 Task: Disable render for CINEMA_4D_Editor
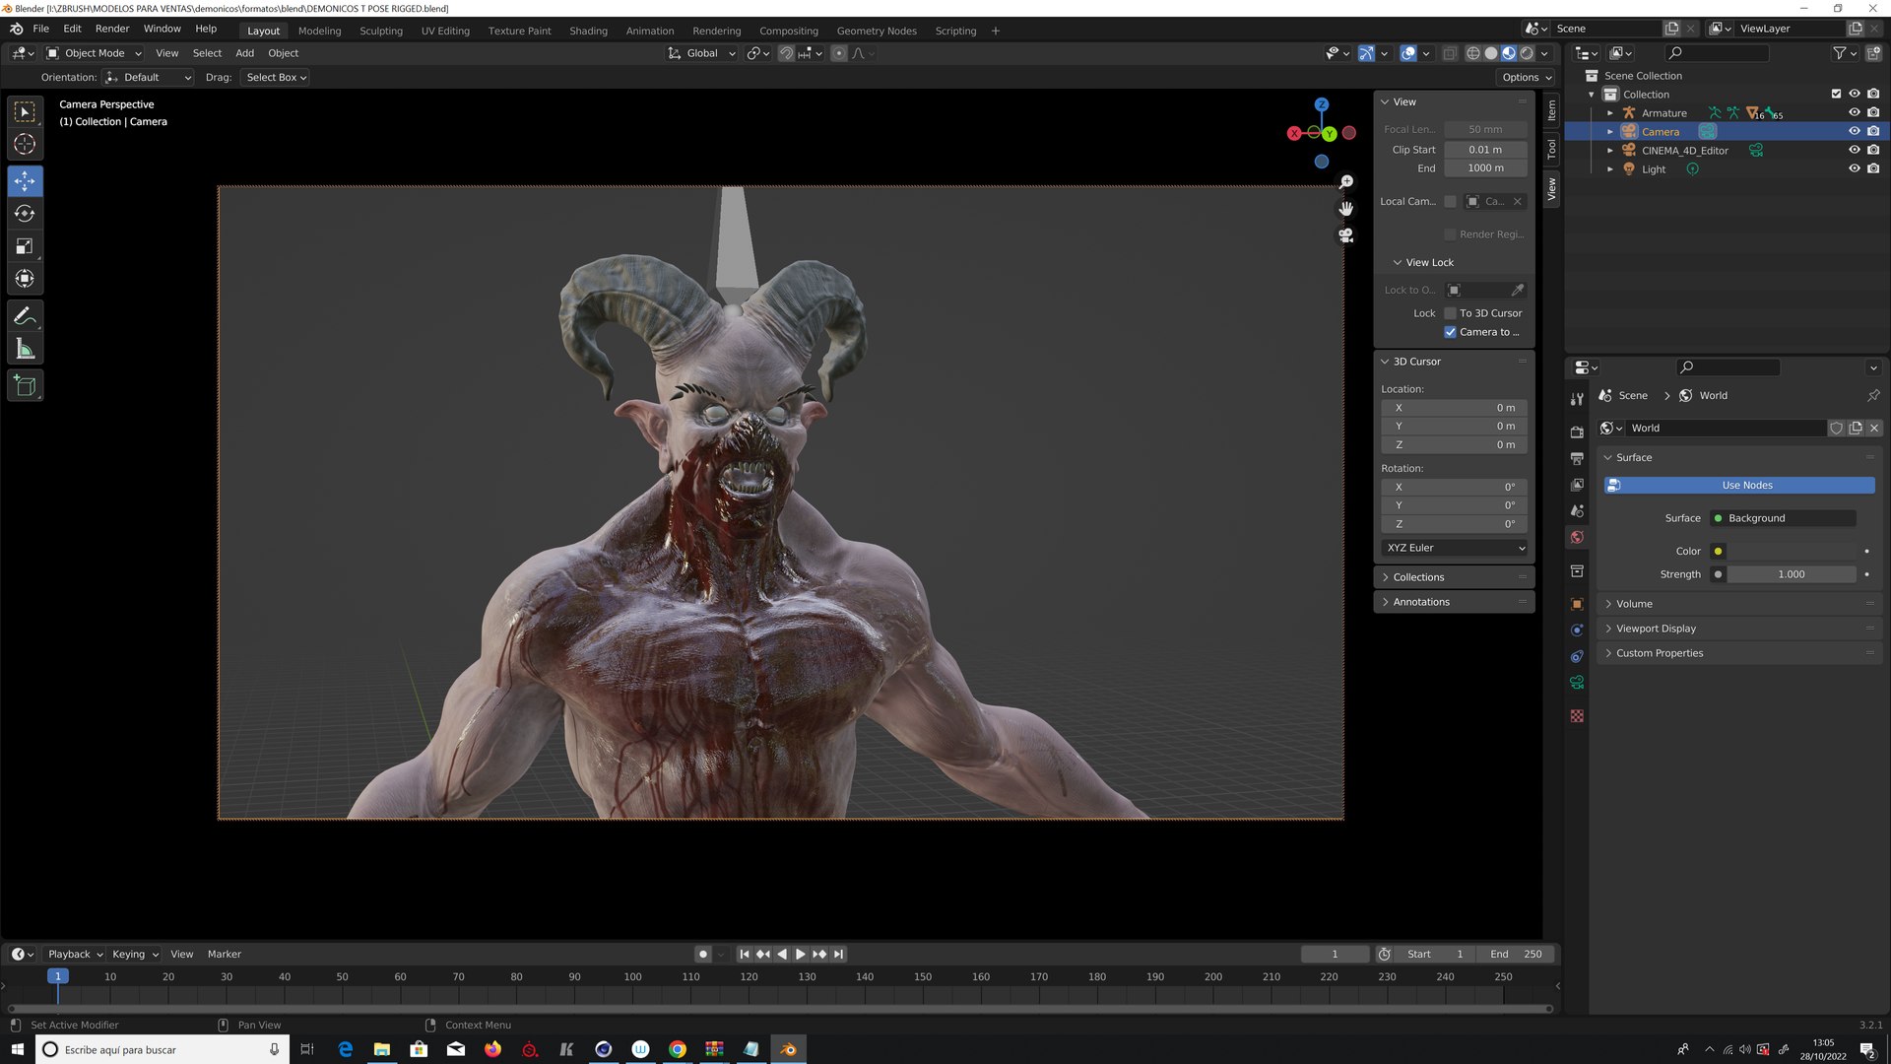(1873, 151)
